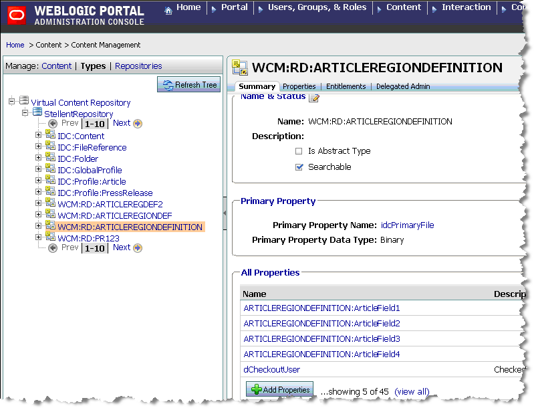Viewport: 534px width, 408px height.
Task: Switch Manage view to Repositories
Action: [x=138, y=66]
